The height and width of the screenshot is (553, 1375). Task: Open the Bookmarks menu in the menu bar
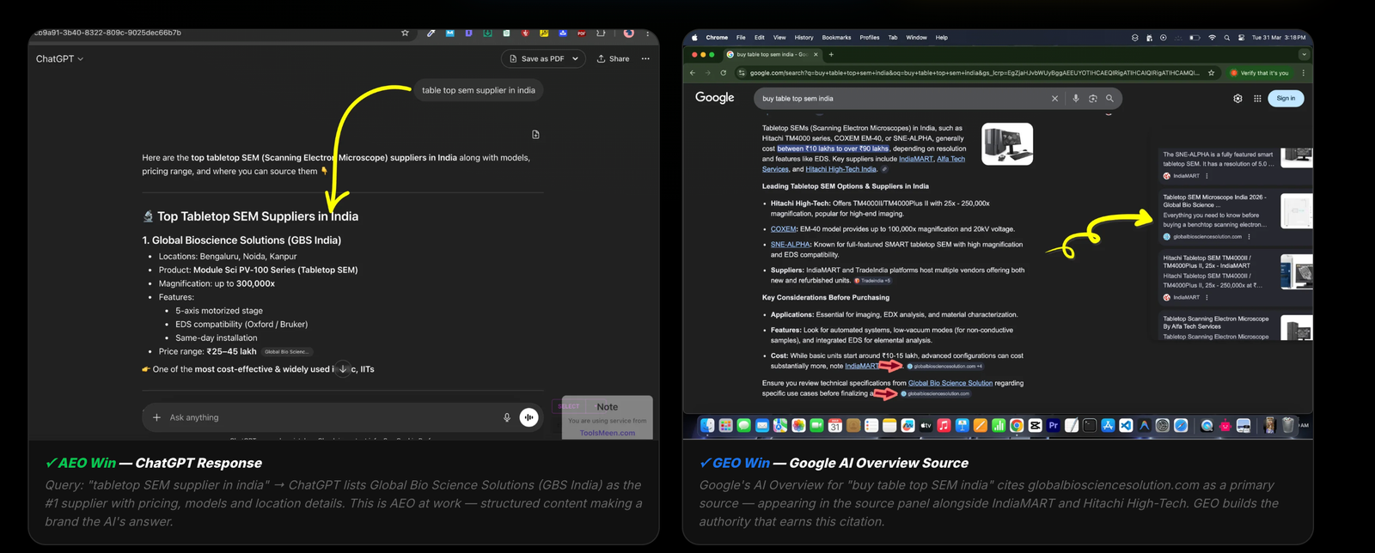click(x=835, y=38)
